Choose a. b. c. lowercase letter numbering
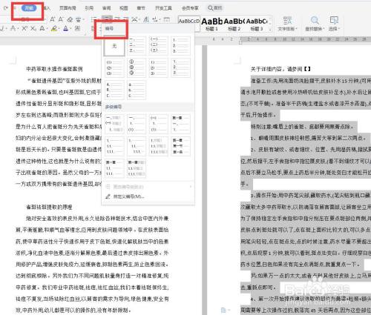Screen dimensions: 371x315 pyautogui.click(x=136, y=90)
